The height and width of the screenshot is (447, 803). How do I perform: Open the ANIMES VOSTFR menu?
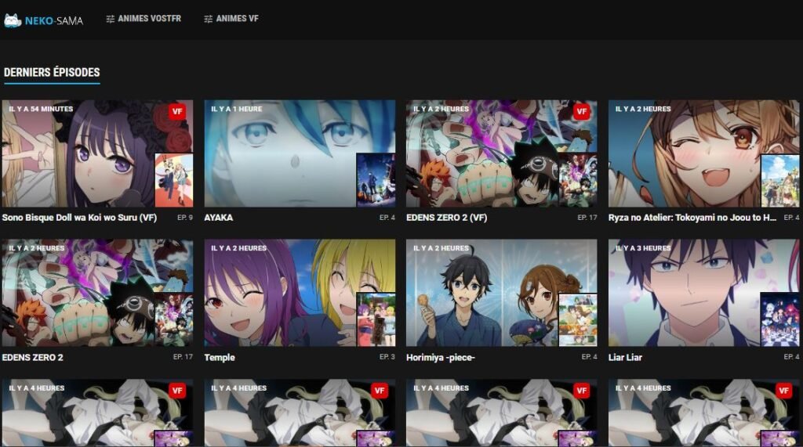click(144, 19)
